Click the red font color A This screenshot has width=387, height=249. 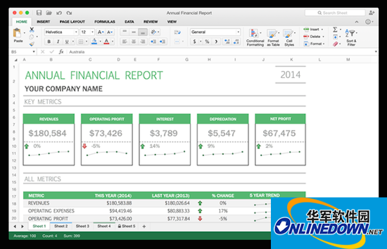(106, 41)
